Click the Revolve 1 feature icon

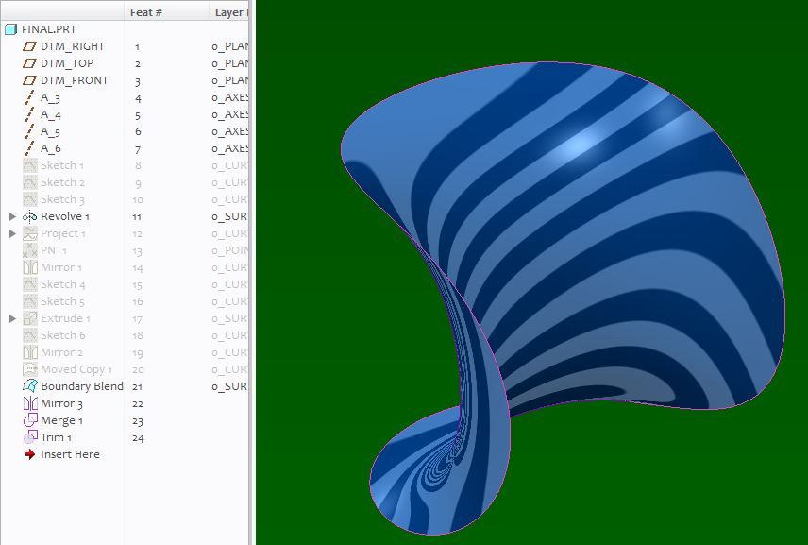coord(30,216)
